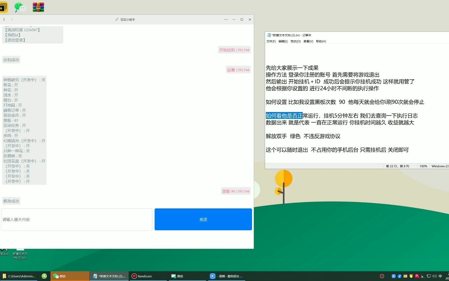Viewport: 449px width, 281px height.
Task: Open the volume speaker tray icon
Action: pyautogui.click(x=434, y=276)
